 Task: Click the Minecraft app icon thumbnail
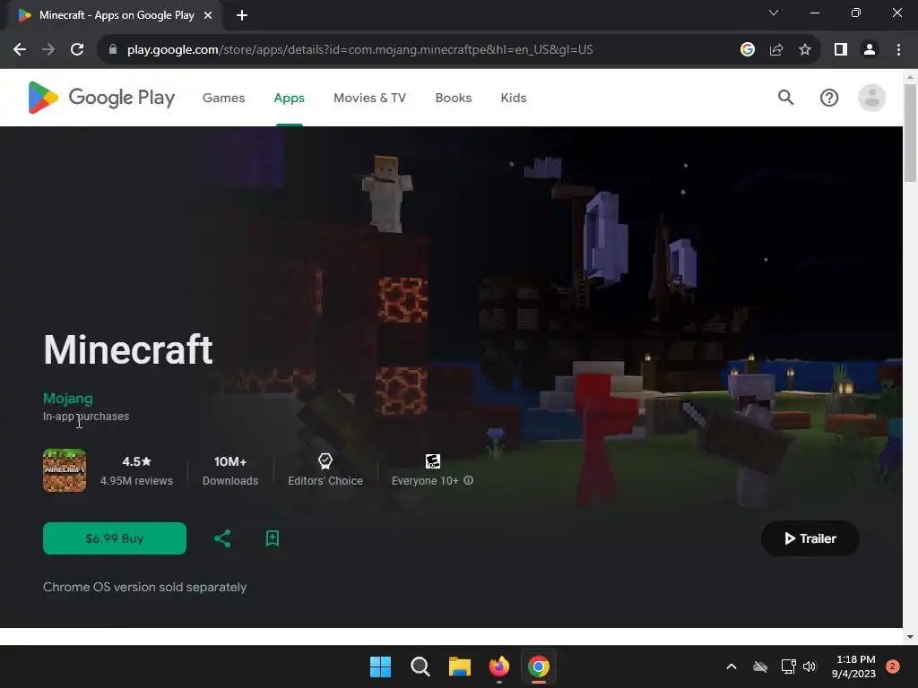(x=65, y=470)
